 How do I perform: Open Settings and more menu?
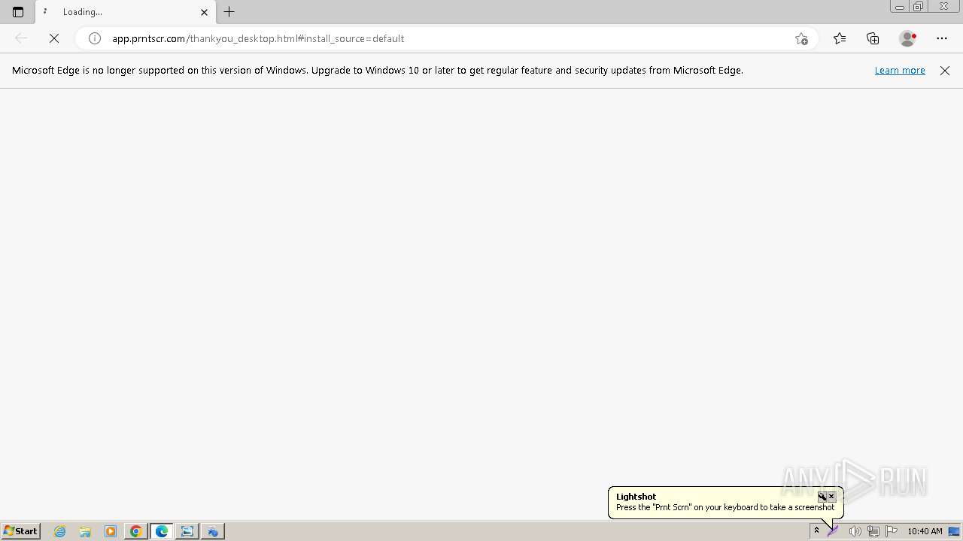pyautogui.click(x=942, y=38)
